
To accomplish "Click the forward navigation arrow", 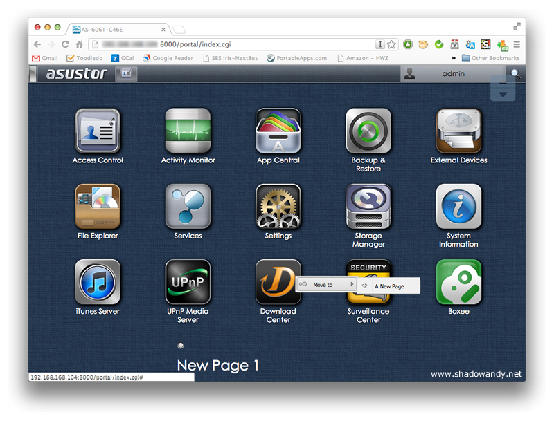I will point(51,44).
